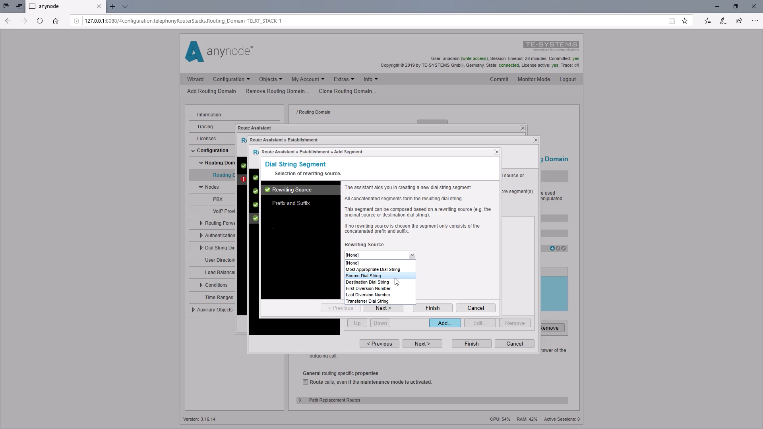Viewport: 763px width, 429px height.
Task: Click the set tabs aside icon
Action: point(19,6)
